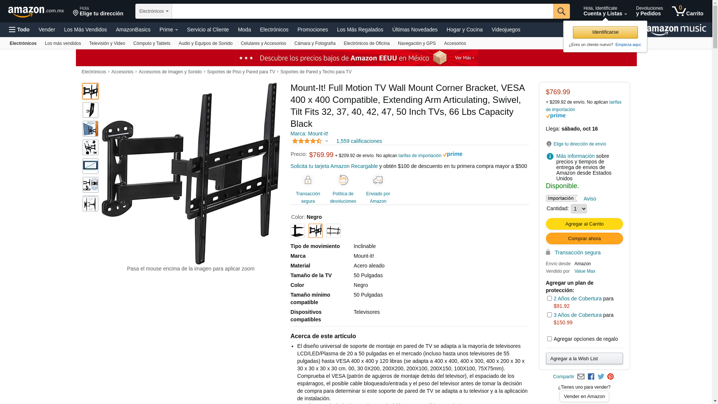Open the Hogar y Cocina menu item

coord(464,30)
